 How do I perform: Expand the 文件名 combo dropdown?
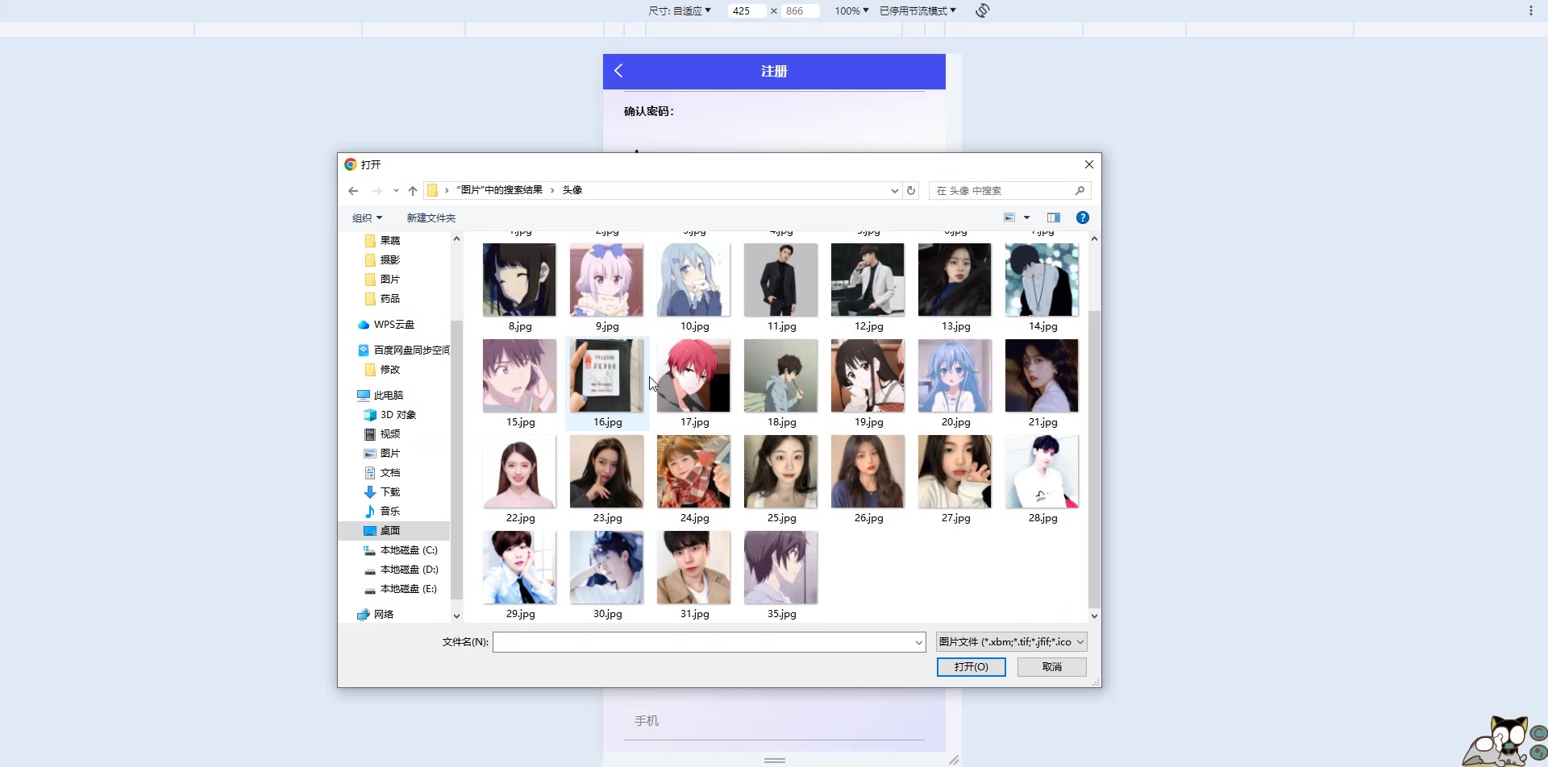[918, 642]
